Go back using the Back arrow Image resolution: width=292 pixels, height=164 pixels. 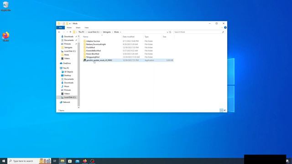(59, 32)
